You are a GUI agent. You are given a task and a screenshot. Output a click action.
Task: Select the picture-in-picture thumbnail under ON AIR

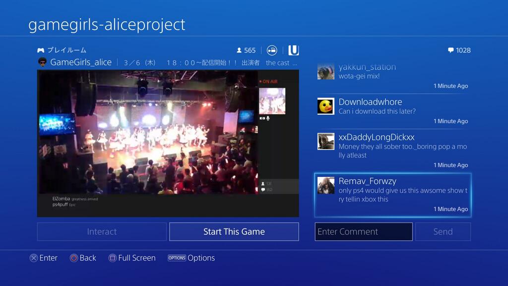pyautogui.click(x=272, y=101)
